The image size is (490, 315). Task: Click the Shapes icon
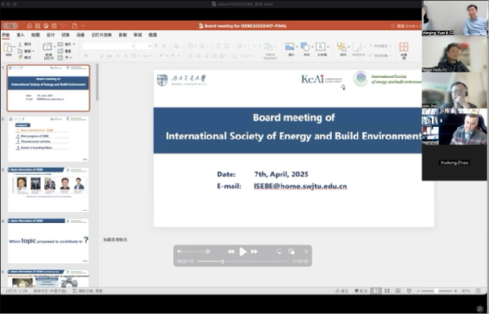(x=305, y=47)
